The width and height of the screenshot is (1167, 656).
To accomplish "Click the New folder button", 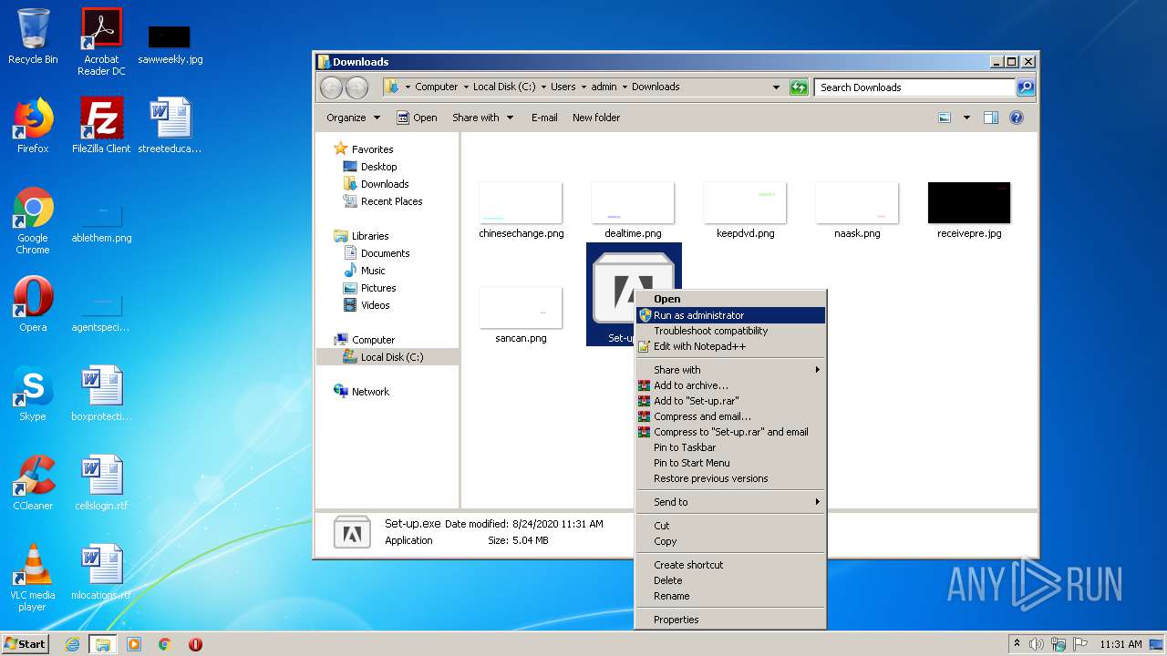I will (x=596, y=118).
